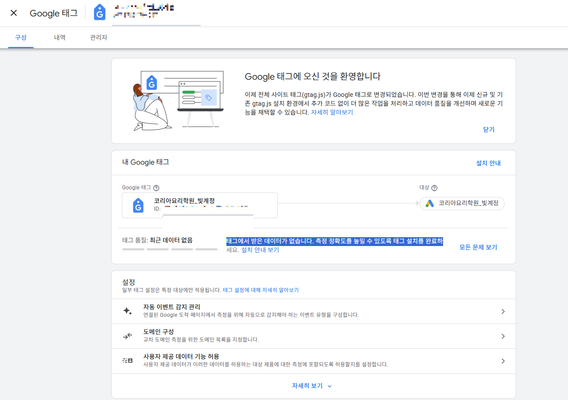Click the Google 태그 title in header

54,13
